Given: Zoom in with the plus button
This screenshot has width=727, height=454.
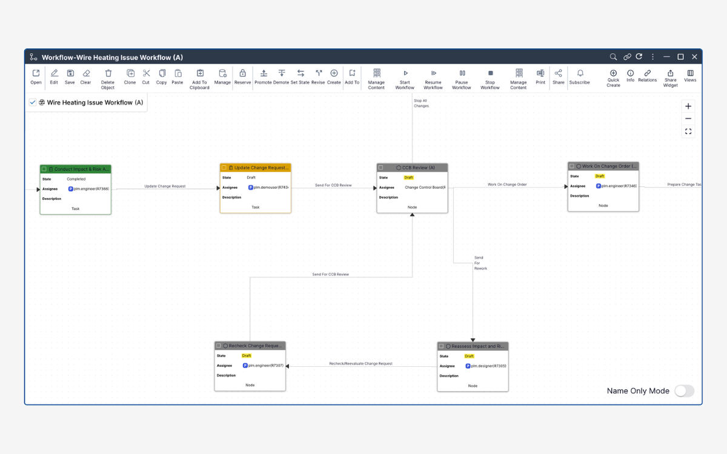Looking at the screenshot, I should click(x=688, y=106).
